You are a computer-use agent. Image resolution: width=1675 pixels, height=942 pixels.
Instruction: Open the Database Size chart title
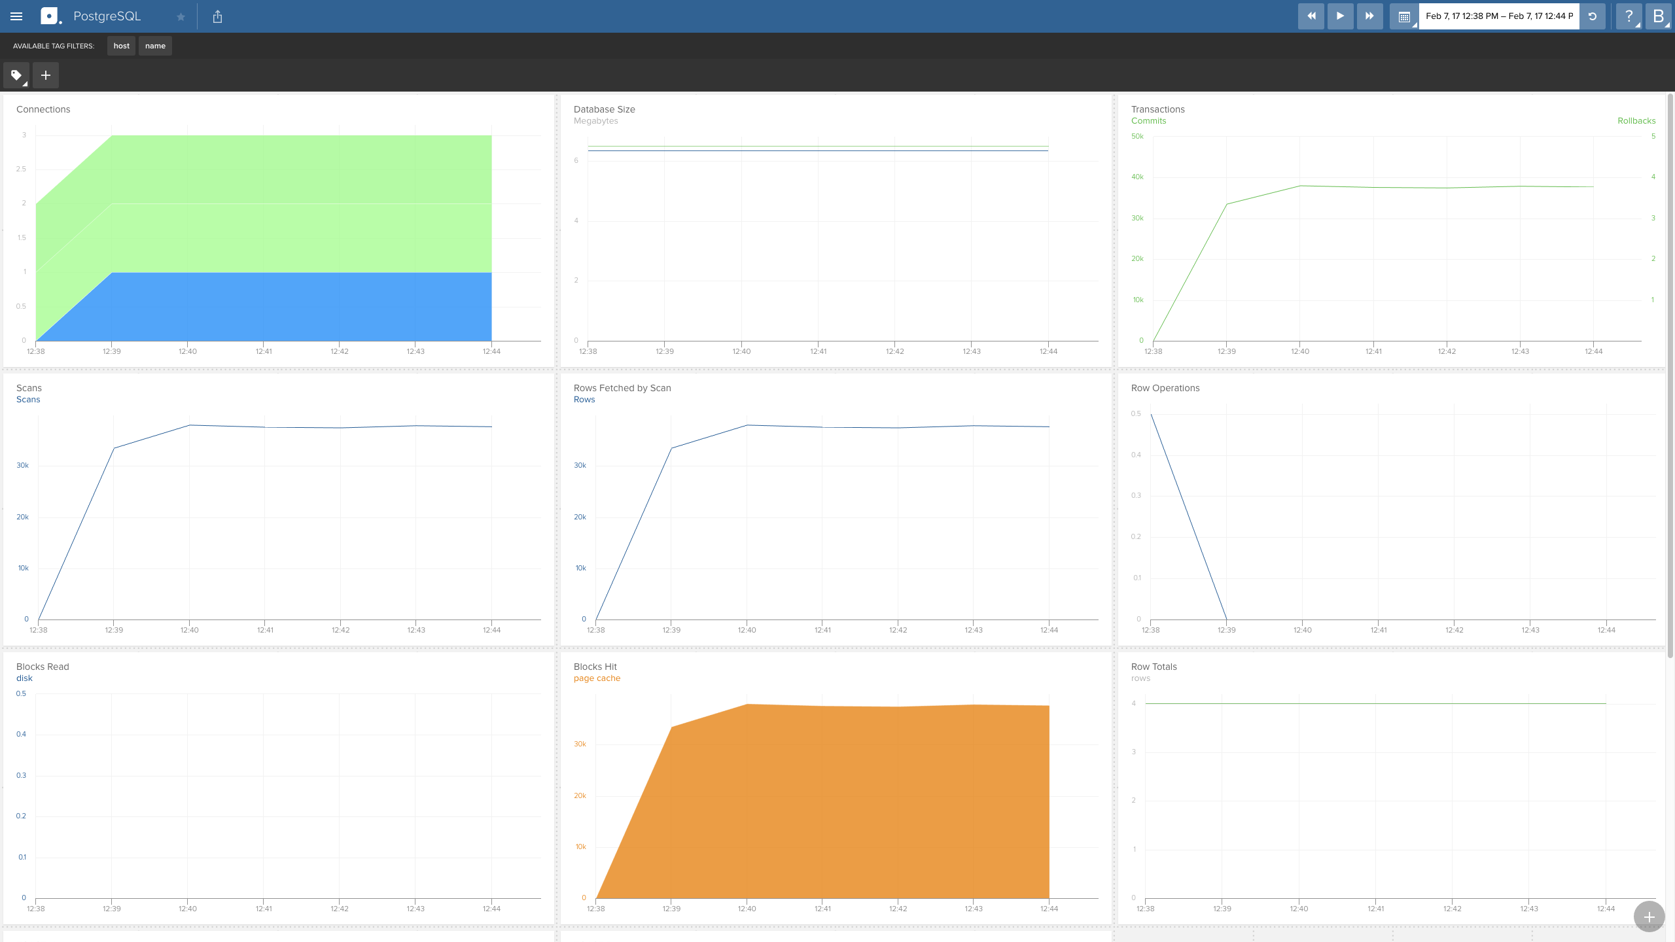click(605, 109)
